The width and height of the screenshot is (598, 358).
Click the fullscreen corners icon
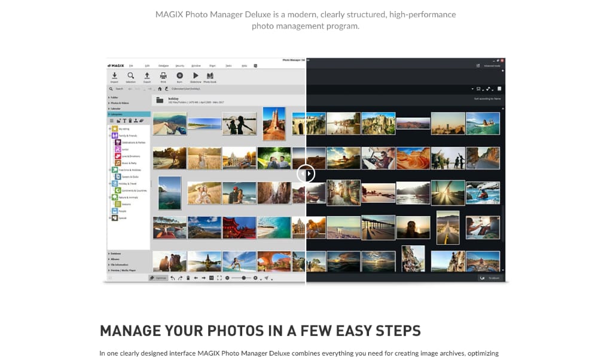pyautogui.click(x=219, y=278)
